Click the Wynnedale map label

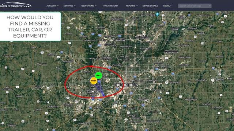click(117, 65)
